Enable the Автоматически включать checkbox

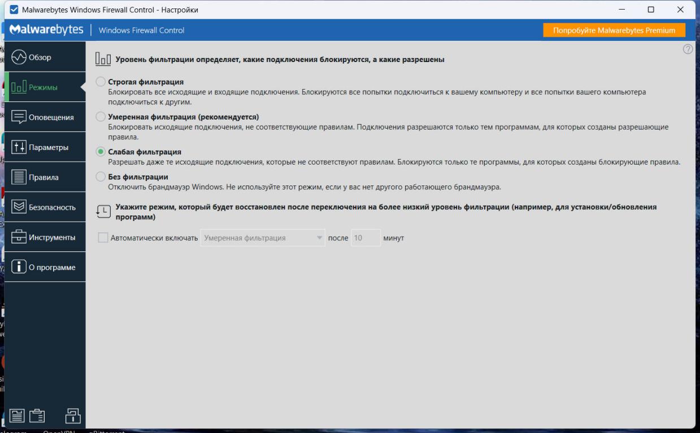coord(103,238)
